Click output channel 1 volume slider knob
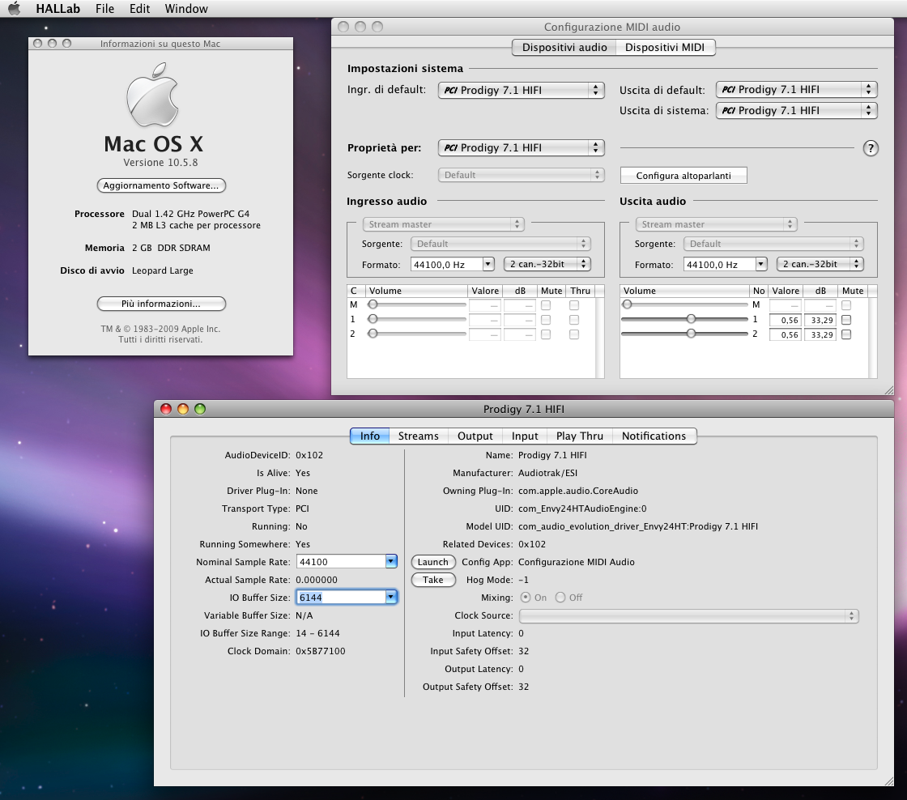The width and height of the screenshot is (907, 800). tap(691, 319)
